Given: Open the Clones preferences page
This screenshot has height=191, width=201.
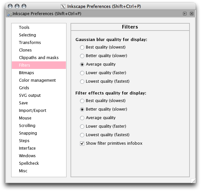Looking at the screenshot, I should [39, 50].
